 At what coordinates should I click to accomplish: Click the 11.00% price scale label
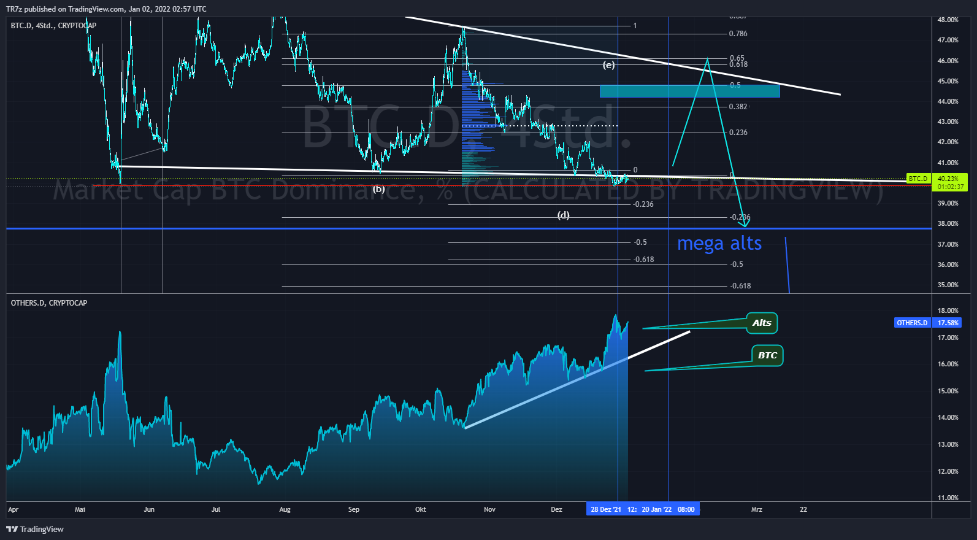(948, 498)
